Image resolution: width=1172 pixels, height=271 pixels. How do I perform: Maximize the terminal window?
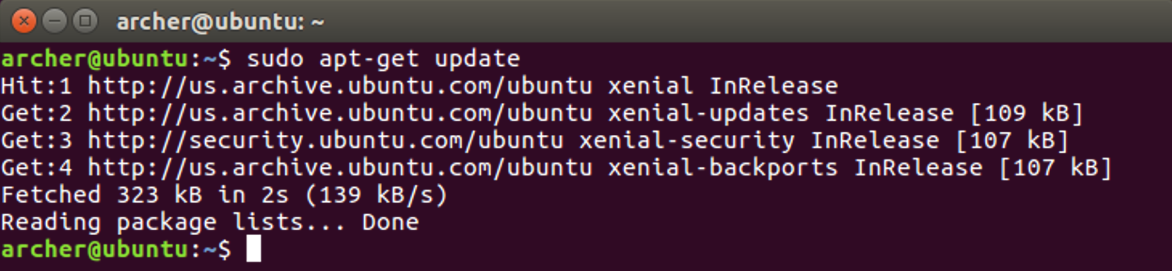click(x=85, y=21)
